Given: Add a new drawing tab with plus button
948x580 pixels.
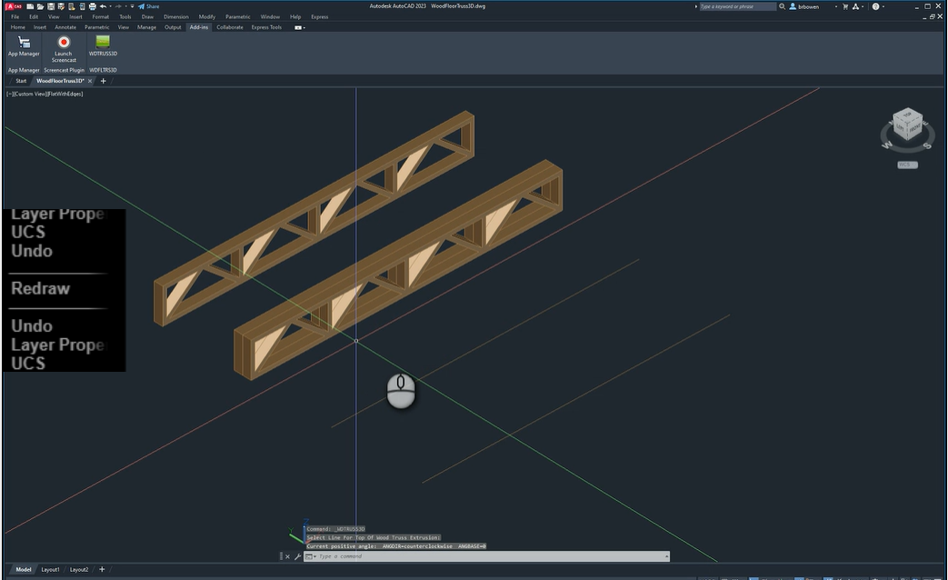Looking at the screenshot, I should pos(103,81).
